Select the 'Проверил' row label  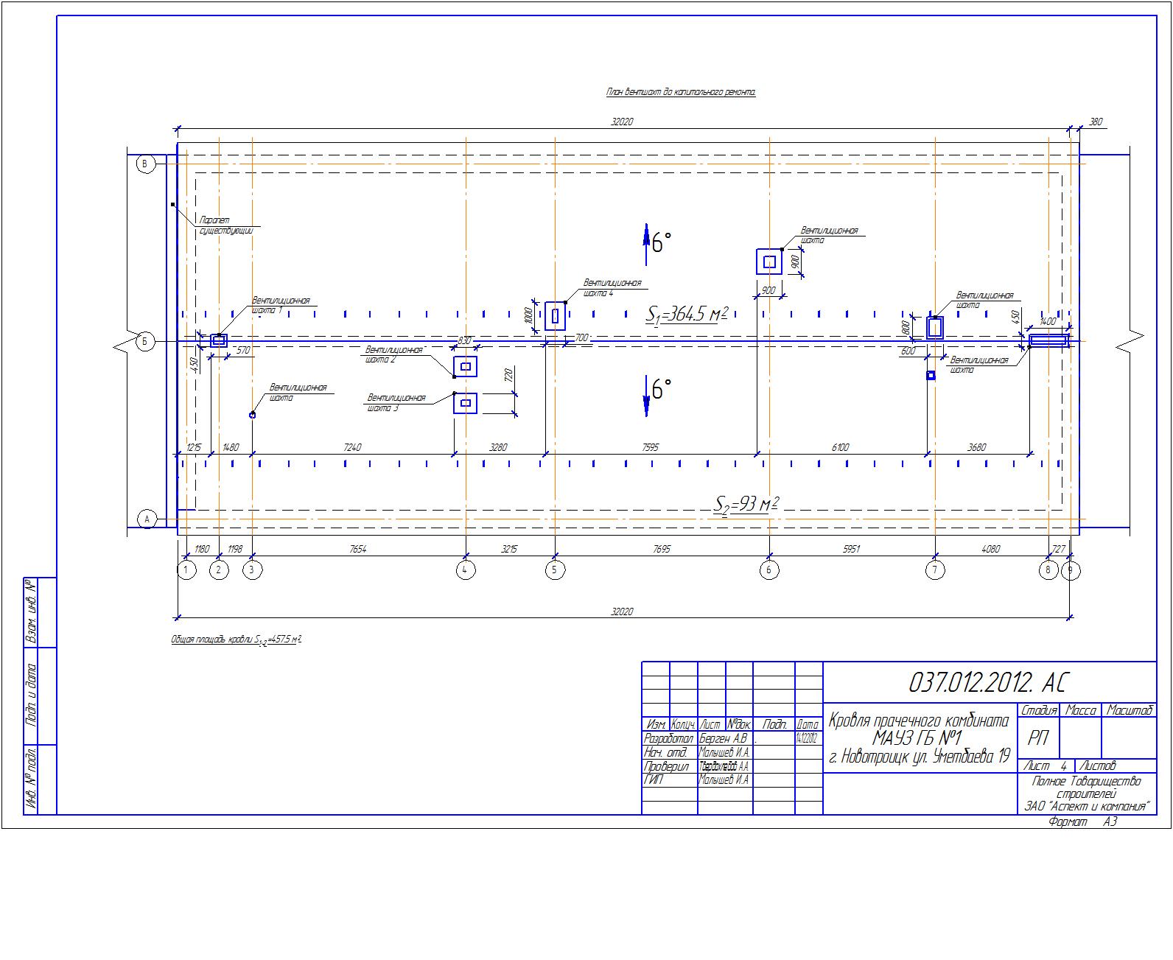click(666, 767)
